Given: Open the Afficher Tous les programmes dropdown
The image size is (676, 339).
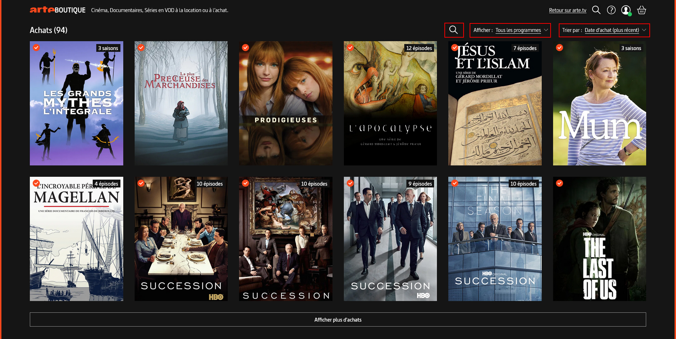Looking at the screenshot, I should click(x=510, y=30).
